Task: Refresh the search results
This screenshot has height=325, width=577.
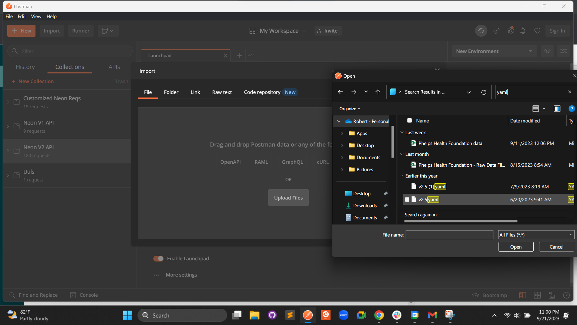Action: click(484, 92)
